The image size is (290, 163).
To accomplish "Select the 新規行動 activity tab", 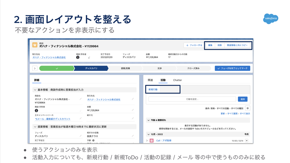I will 153,89.
